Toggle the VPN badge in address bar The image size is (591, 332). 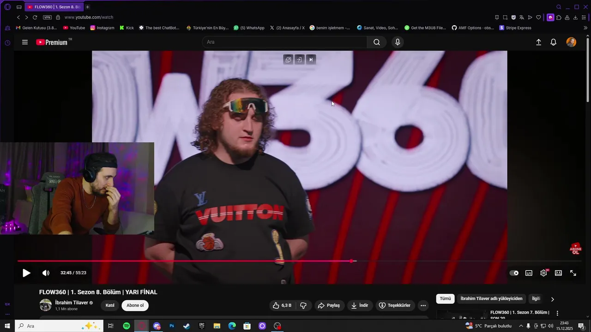[47, 17]
